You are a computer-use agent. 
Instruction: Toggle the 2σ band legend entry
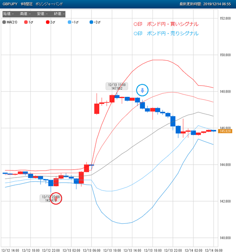coord(50,22)
